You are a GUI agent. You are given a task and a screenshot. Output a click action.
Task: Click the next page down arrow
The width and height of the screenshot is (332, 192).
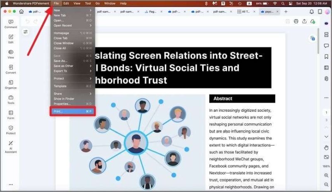tap(326, 137)
